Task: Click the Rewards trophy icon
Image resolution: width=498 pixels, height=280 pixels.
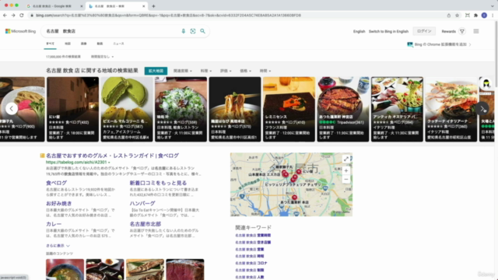Action: click(x=462, y=31)
